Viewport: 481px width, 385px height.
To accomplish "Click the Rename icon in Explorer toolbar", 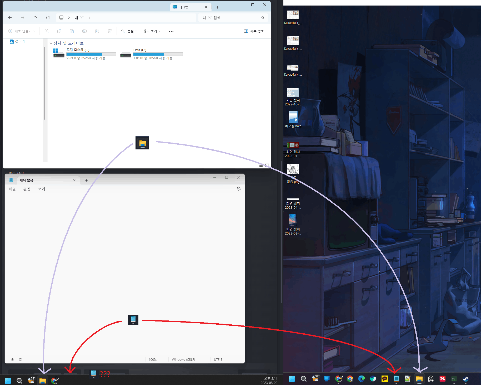I will point(84,31).
